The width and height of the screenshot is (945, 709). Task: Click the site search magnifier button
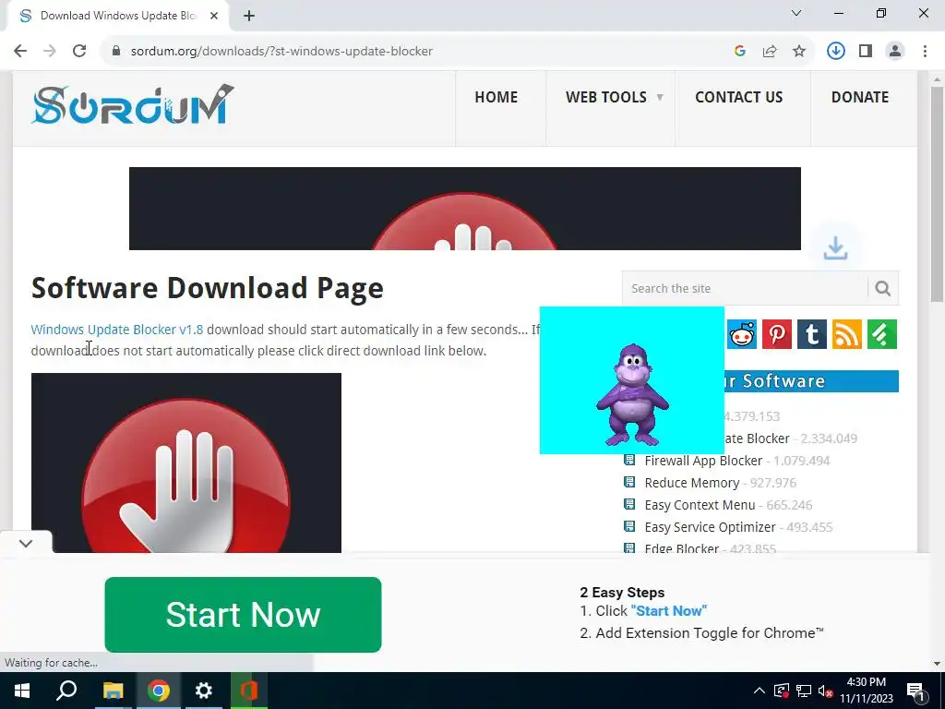883,288
